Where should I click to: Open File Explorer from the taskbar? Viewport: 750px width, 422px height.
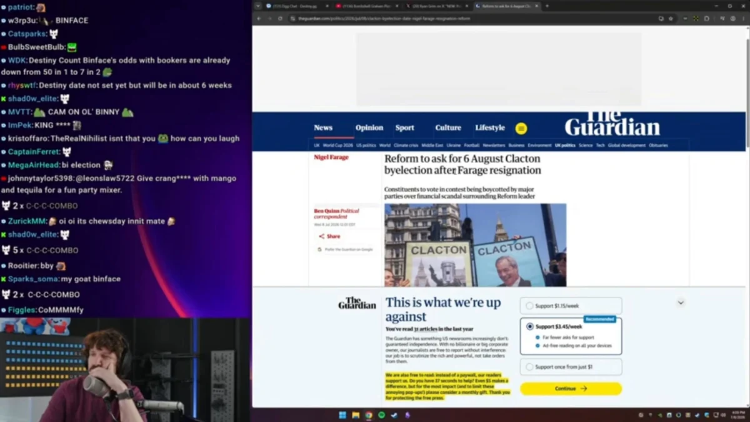point(356,415)
